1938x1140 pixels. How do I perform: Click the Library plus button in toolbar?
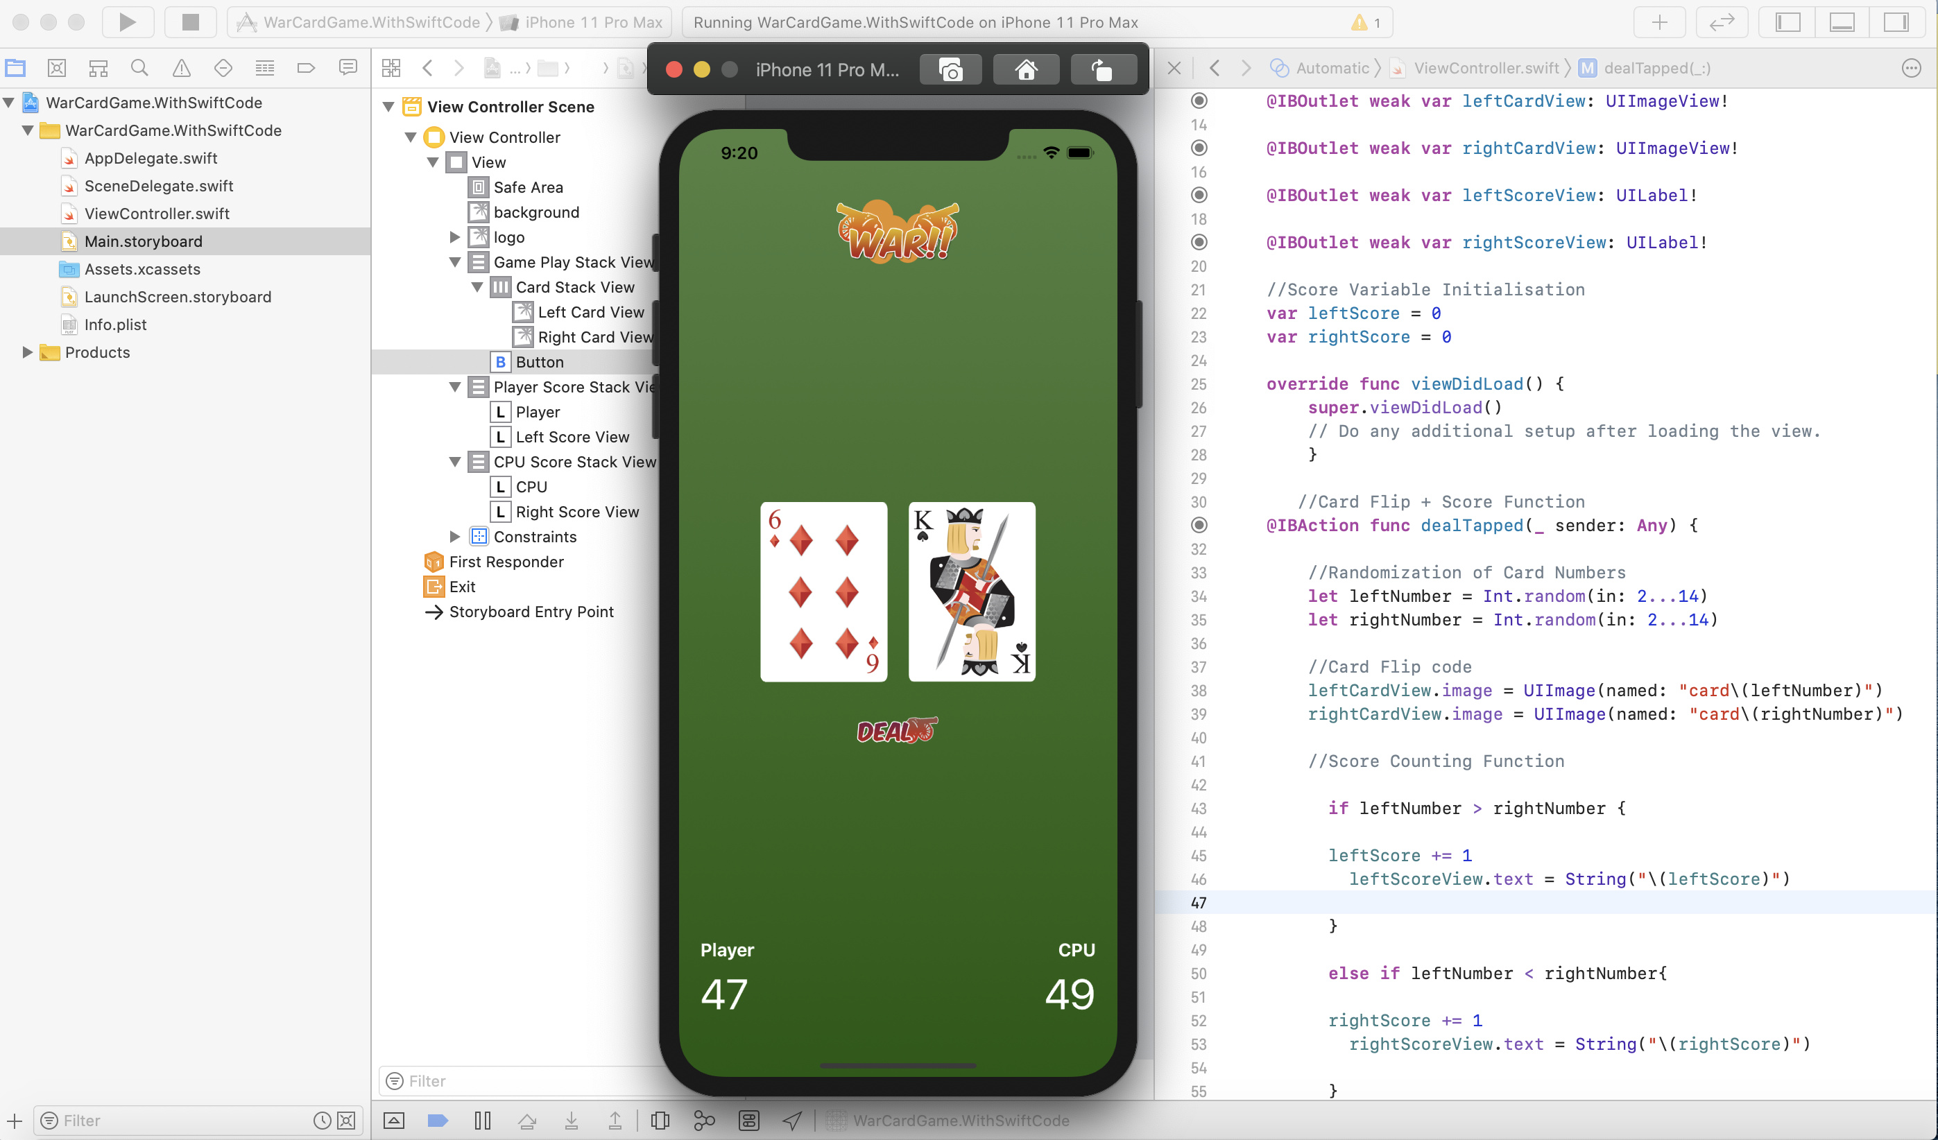(x=1659, y=22)
